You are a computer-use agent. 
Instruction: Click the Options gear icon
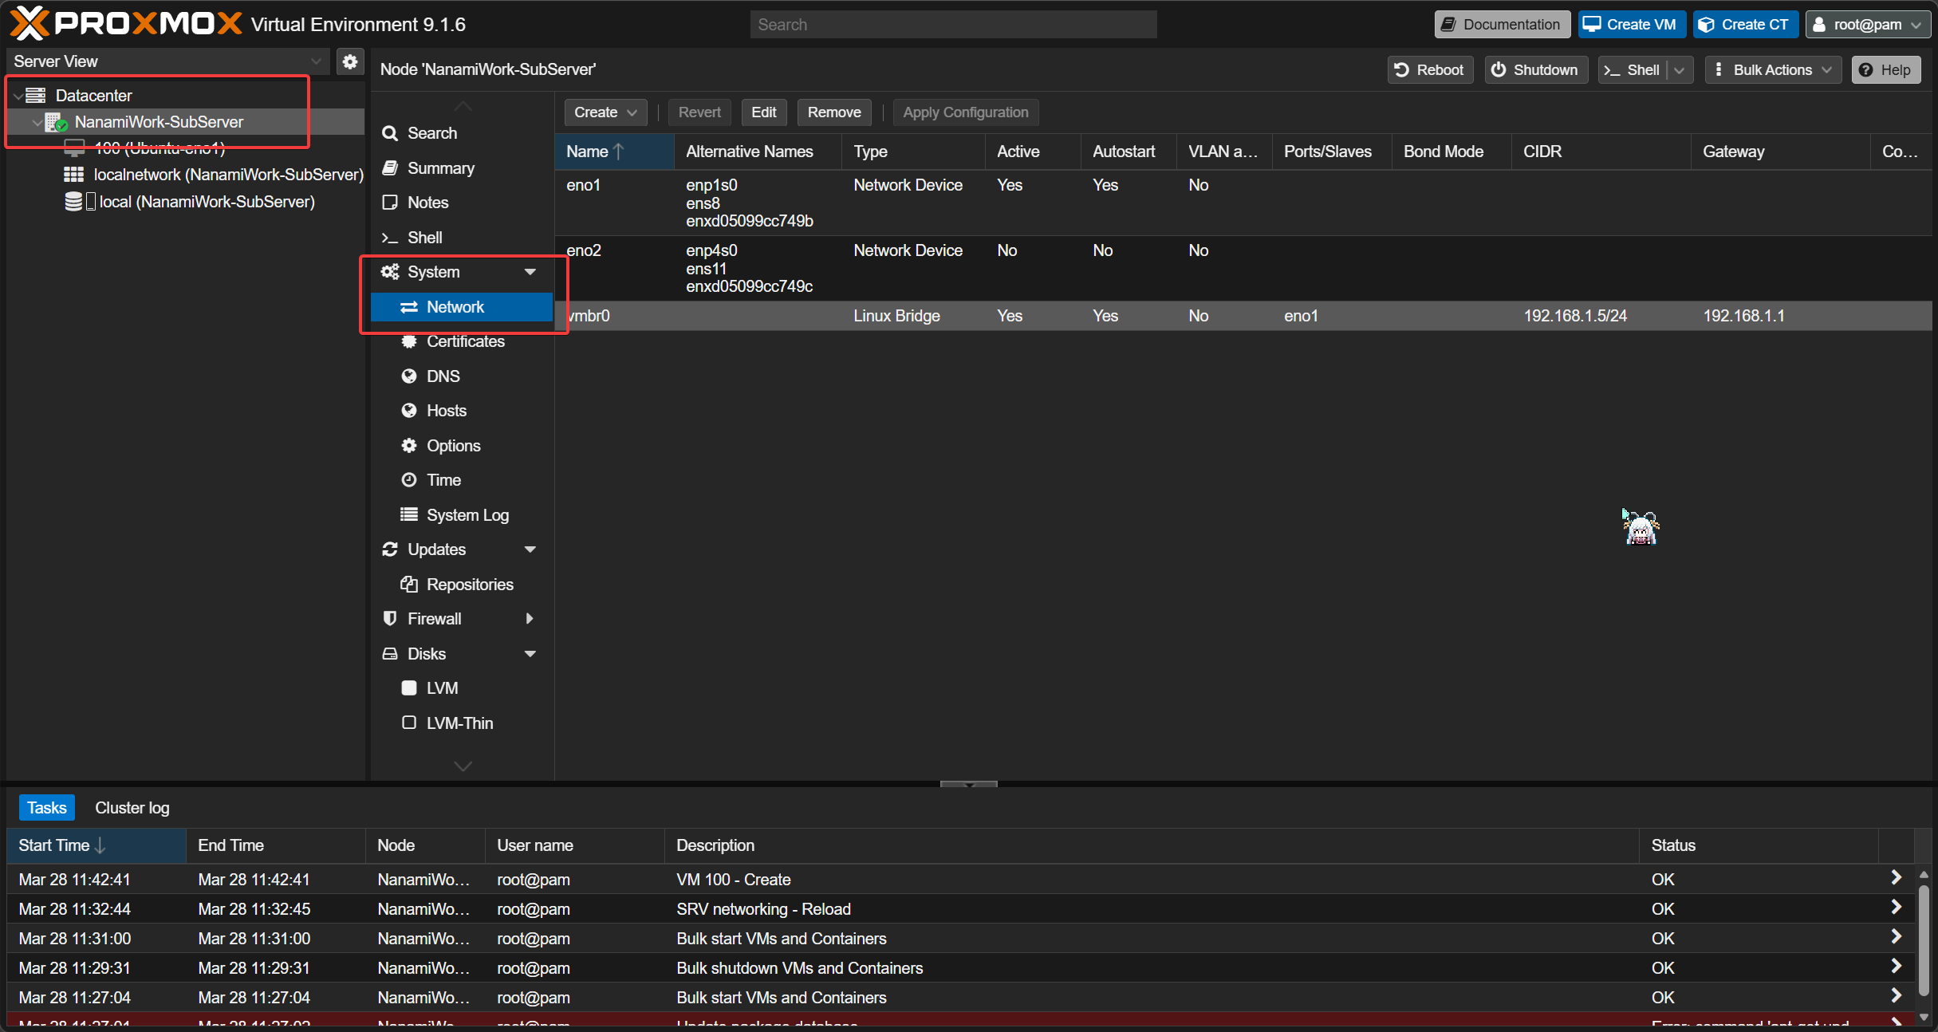click(x=409, y=446)
